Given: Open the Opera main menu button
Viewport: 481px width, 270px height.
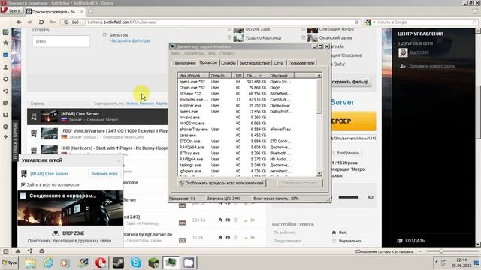Looking at the screenshot, I should 11,11.
